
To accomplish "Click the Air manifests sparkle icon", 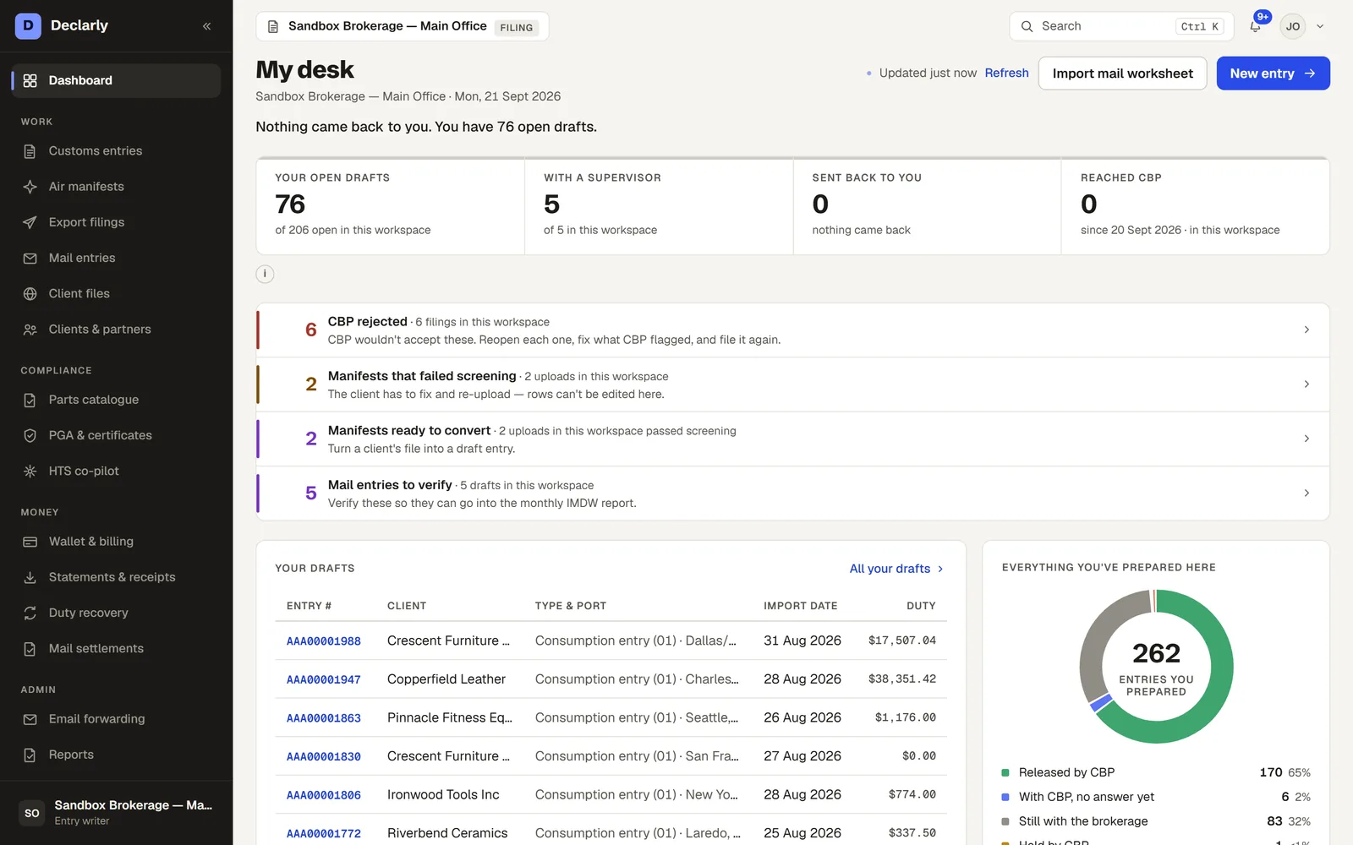I will [x=30, y=187].
